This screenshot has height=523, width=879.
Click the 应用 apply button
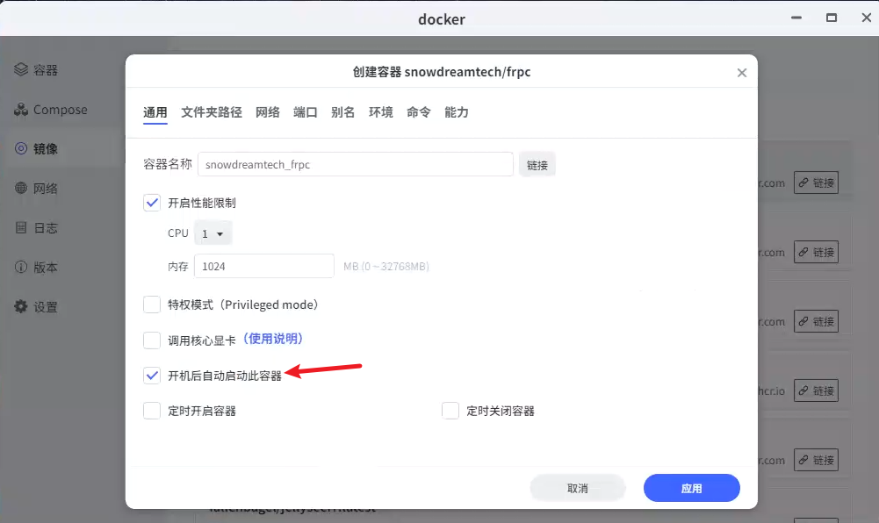pos(691,488)
